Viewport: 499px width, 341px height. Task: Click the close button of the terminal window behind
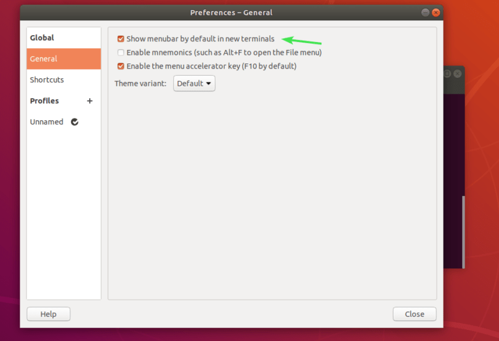(458, 74)
